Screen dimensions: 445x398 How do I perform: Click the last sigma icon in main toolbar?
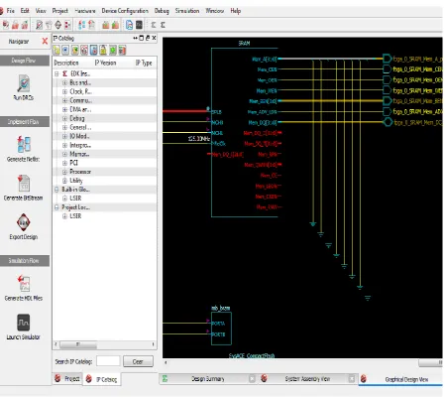coord(163,25)
